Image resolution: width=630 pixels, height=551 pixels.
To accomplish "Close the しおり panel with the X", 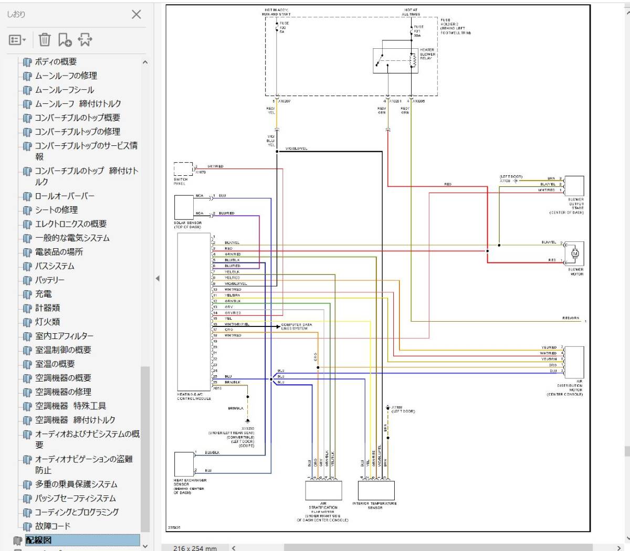I will click(136, 15).
